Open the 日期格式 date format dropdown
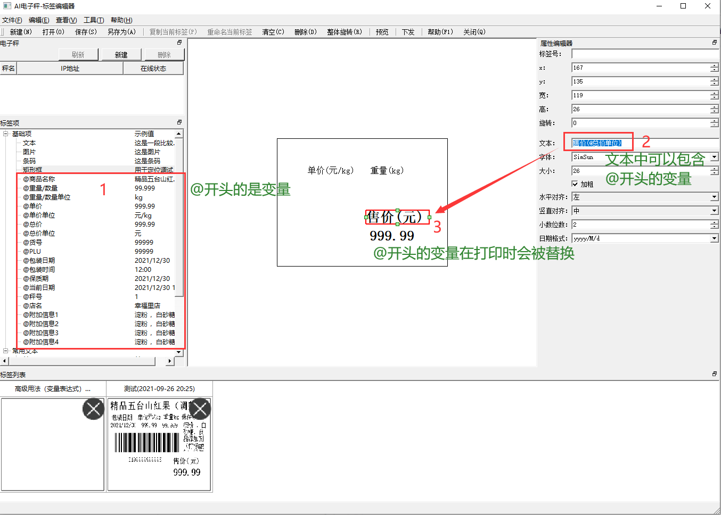 (x=714, y=238)
